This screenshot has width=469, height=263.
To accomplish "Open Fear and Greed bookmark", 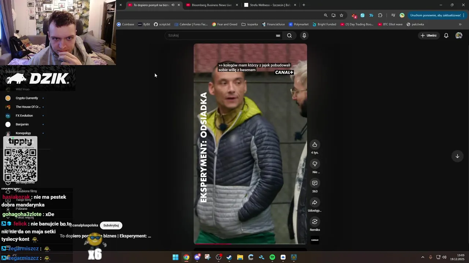I will [225, 24].
